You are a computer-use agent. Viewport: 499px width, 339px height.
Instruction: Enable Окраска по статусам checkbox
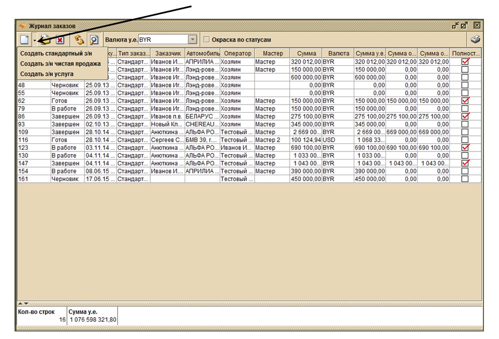click(207, 39)
